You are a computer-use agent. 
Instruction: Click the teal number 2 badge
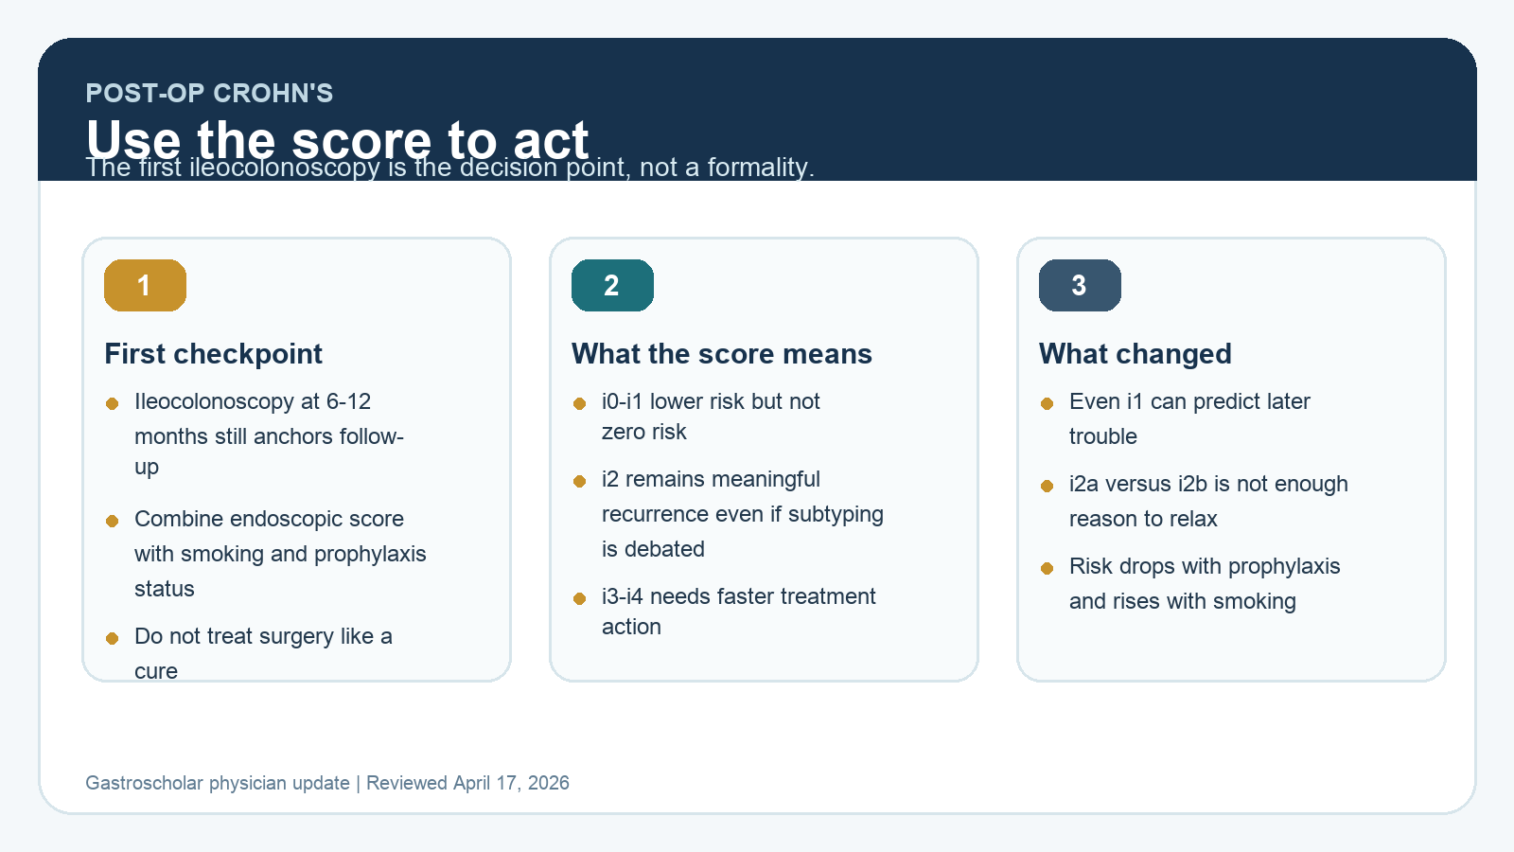click(x=612, y=285)
